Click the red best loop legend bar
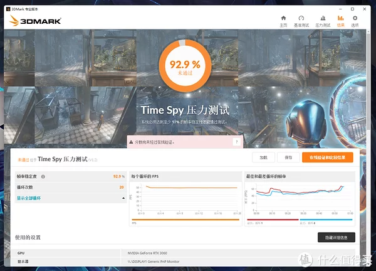 (x=273, y=220)
